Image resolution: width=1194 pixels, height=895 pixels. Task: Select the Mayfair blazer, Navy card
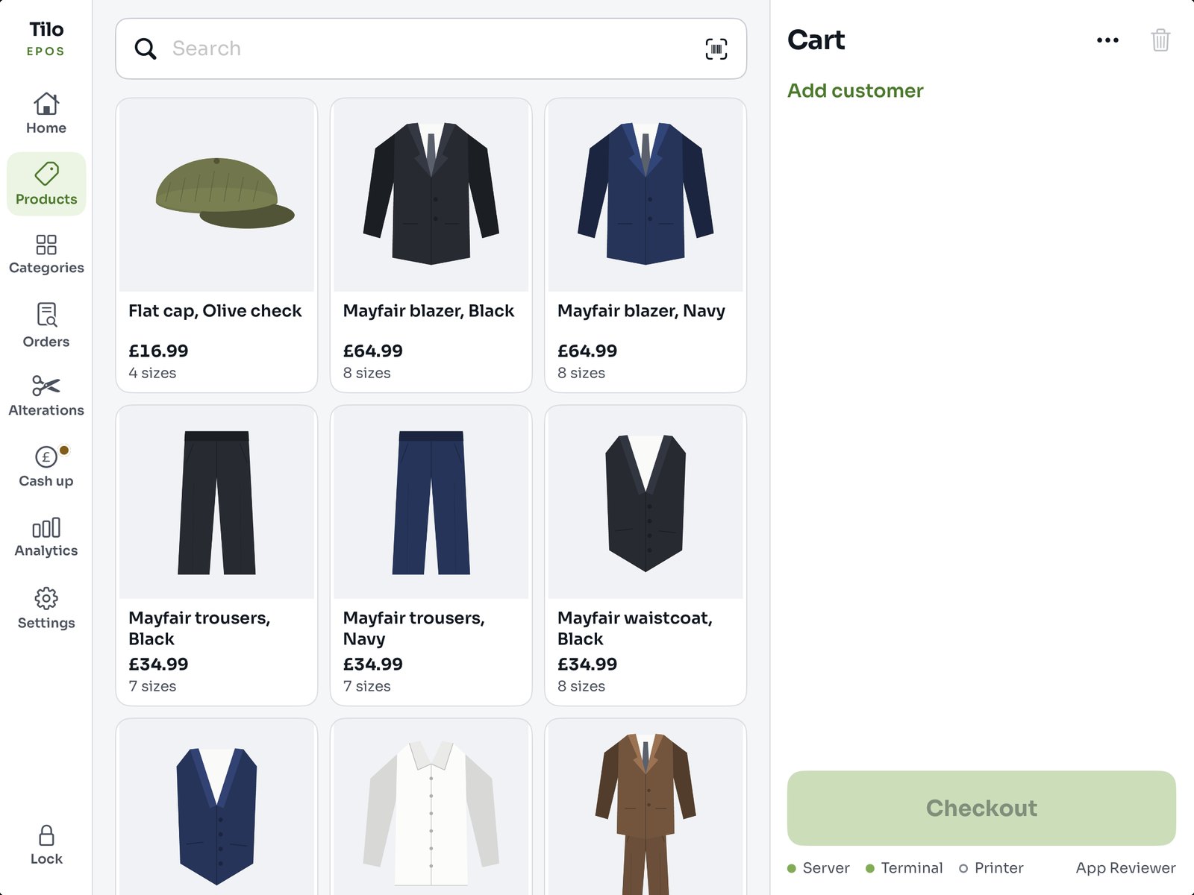point(646,245)
